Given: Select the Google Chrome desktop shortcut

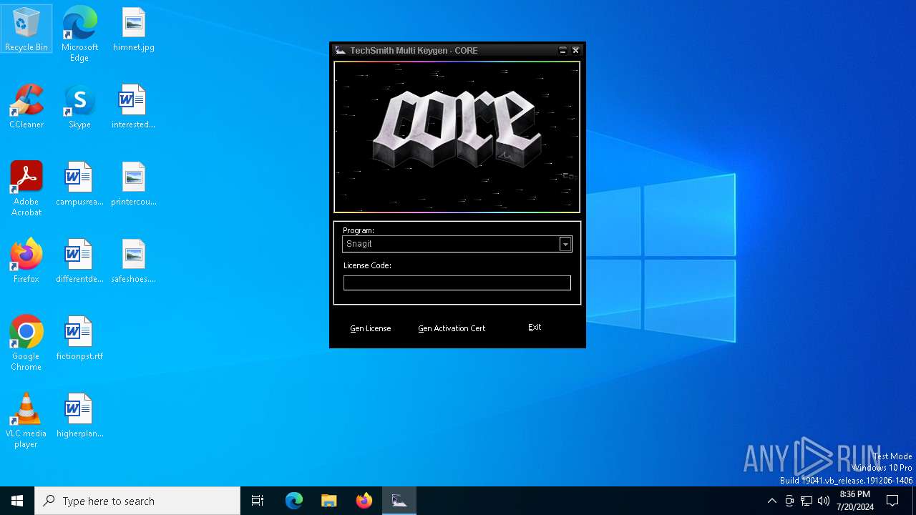Looking at the screenshot, I should pyautogui.click(x=26, y=343).
